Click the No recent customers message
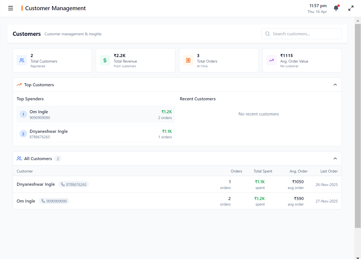The height and width of the screenshot is (259, 361). click(x=259, y=114)
